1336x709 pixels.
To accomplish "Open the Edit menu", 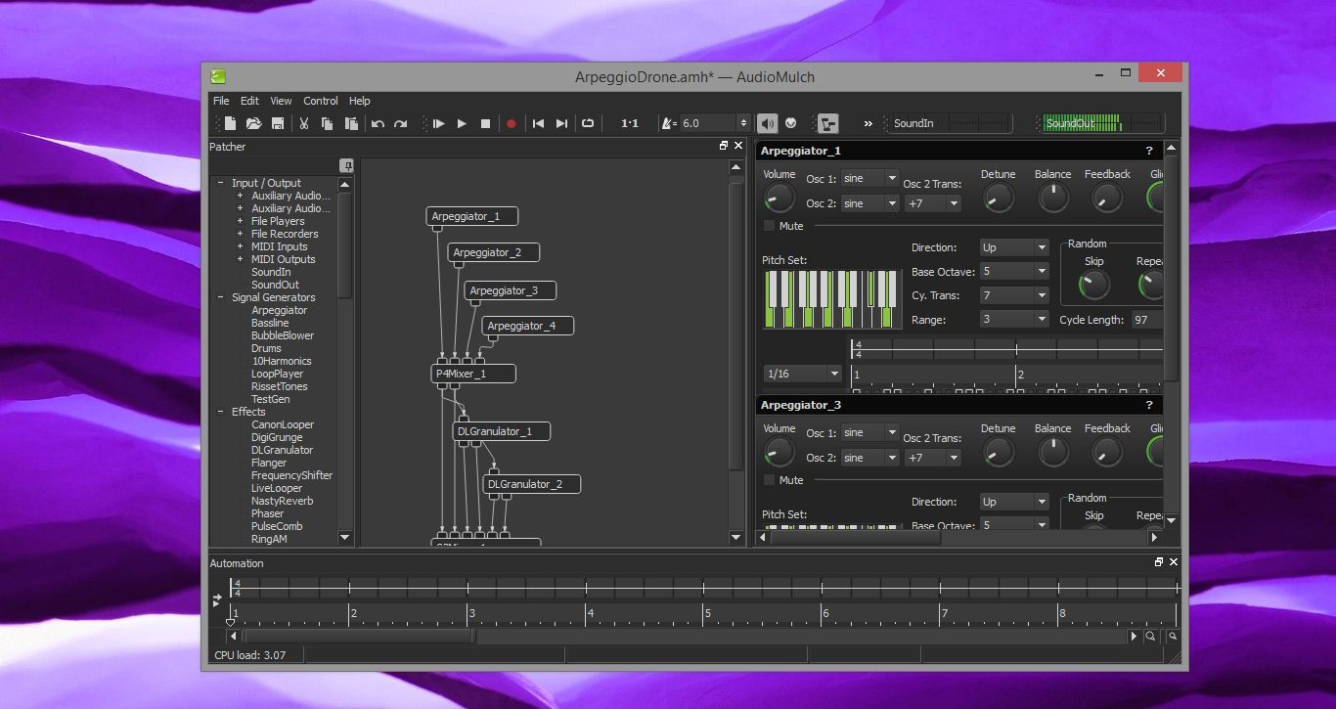I will 249,101.
